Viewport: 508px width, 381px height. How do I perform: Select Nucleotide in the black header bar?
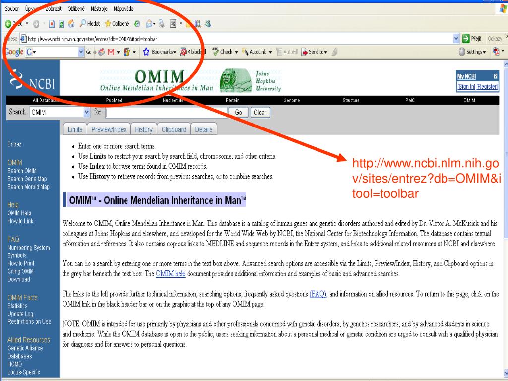coord(173,100)
